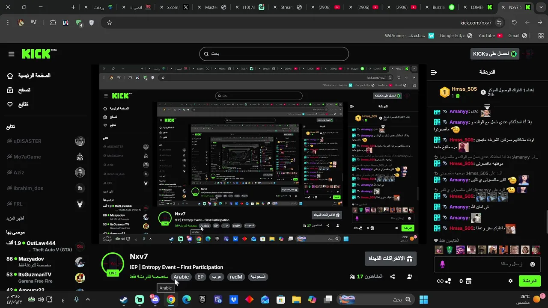548x308 pixels.
Task: Open chat settings via the gear icon
Action: pos(510,281)
